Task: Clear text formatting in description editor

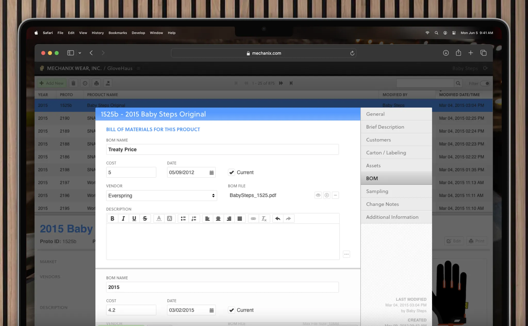Action: pyautogui.click(x=264, y=218)
